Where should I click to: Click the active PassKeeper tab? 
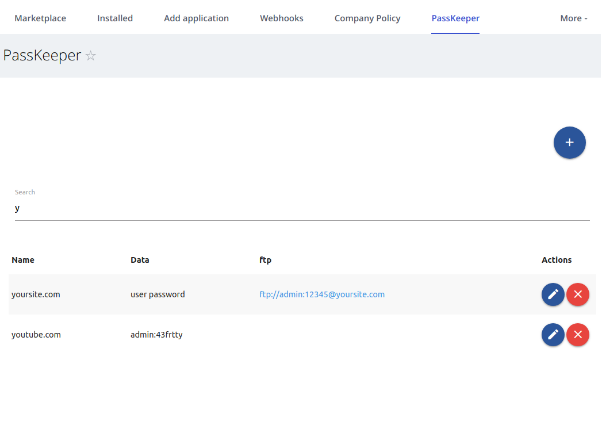click(x=455, y=18)
